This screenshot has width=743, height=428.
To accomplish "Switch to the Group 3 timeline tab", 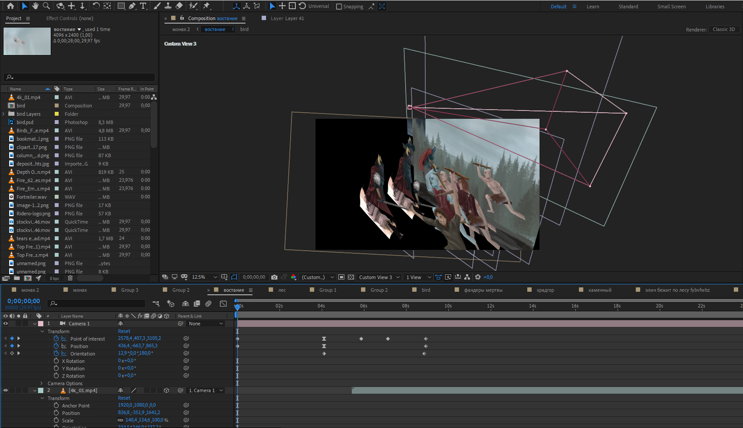I will pos(130,290).
